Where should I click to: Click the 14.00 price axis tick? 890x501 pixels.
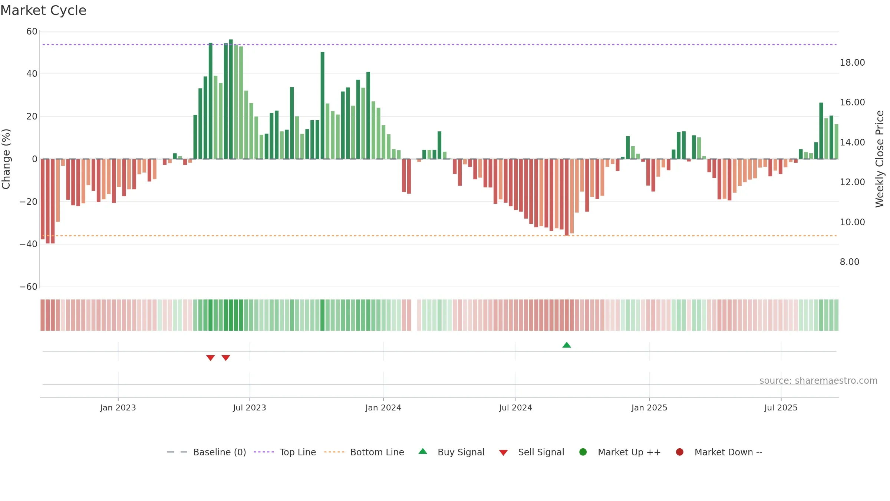coord(852,142)
